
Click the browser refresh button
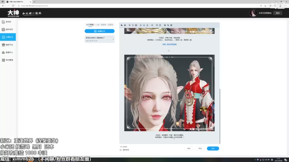coord(13,6)
